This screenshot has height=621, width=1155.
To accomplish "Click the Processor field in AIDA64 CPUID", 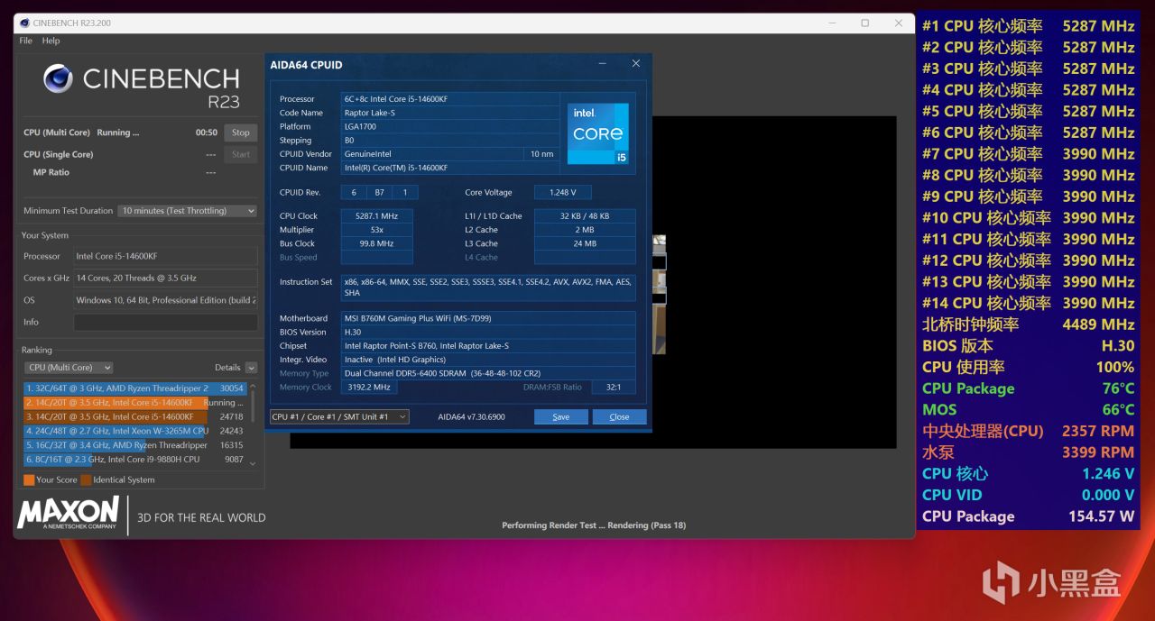I will pyautogui.click(x=450, y=99).
